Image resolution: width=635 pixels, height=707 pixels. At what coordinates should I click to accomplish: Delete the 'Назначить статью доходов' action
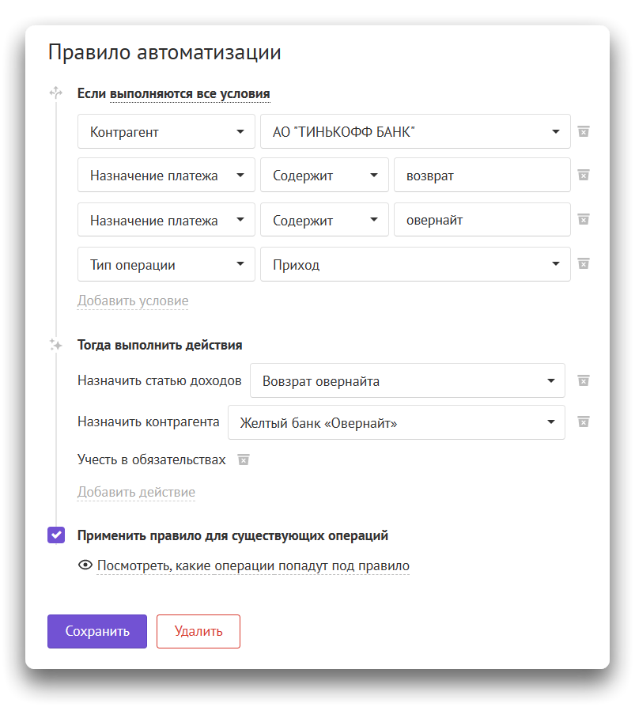[x=584, y=380]
